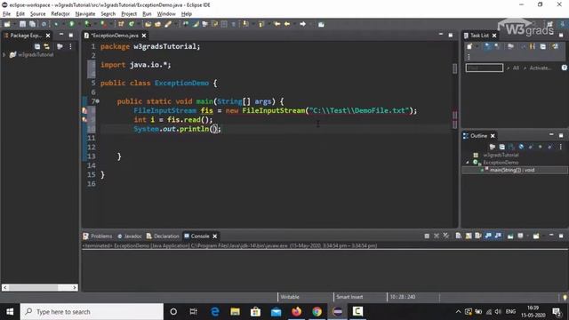Click the Terminate icon in Console toolbar

(427, 236)
